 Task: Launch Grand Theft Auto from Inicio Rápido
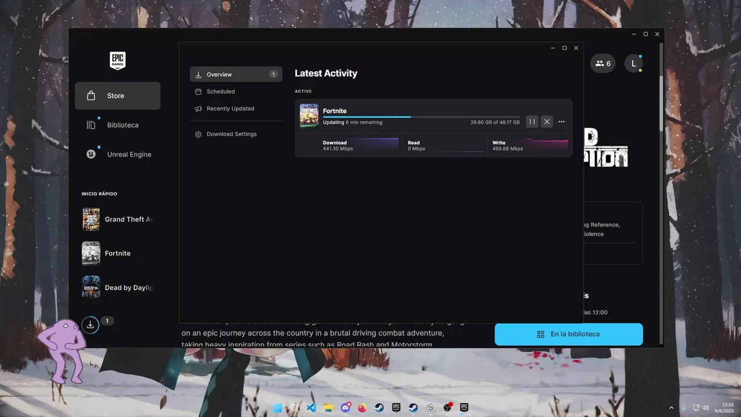pos(118,220)
